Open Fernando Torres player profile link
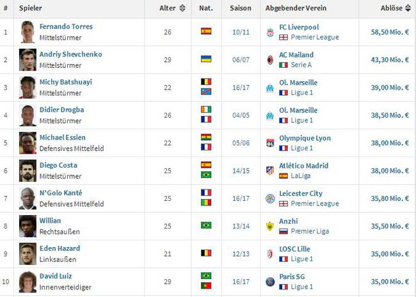Image resolution: width=416 pixels, height=297 pixels. (x=66, y=27)
